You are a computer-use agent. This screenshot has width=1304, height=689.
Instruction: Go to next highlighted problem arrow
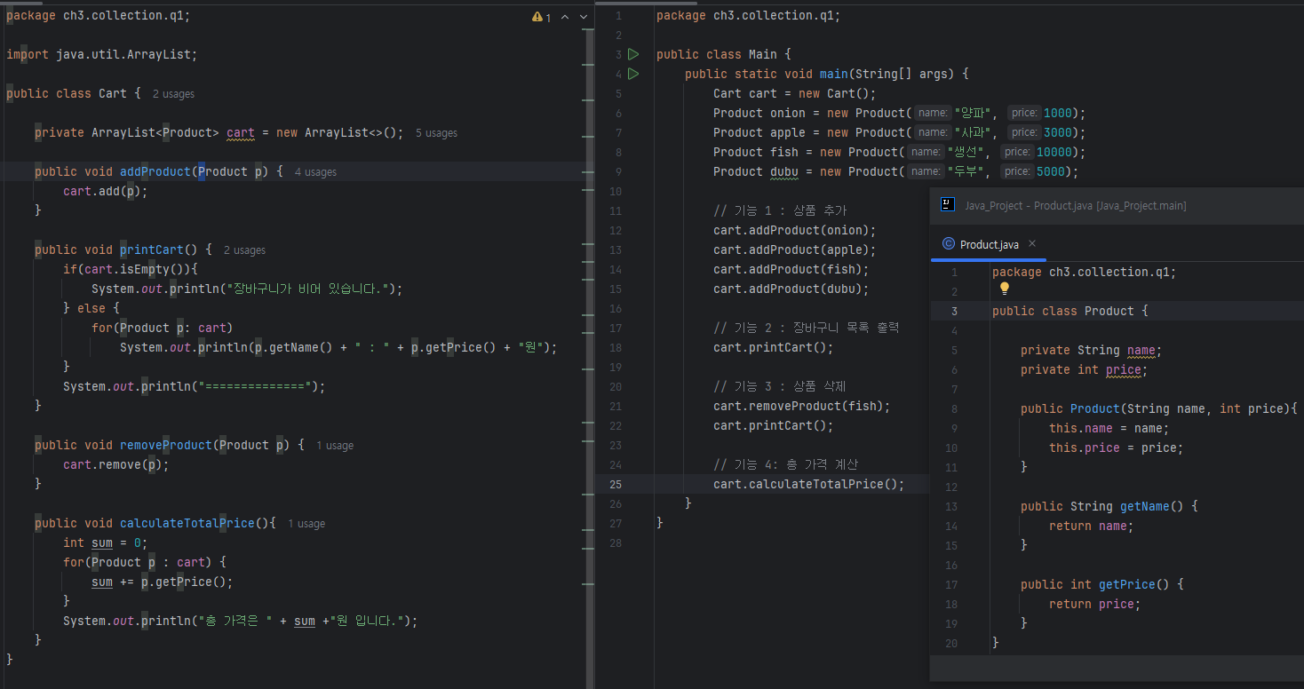[584, 17]
